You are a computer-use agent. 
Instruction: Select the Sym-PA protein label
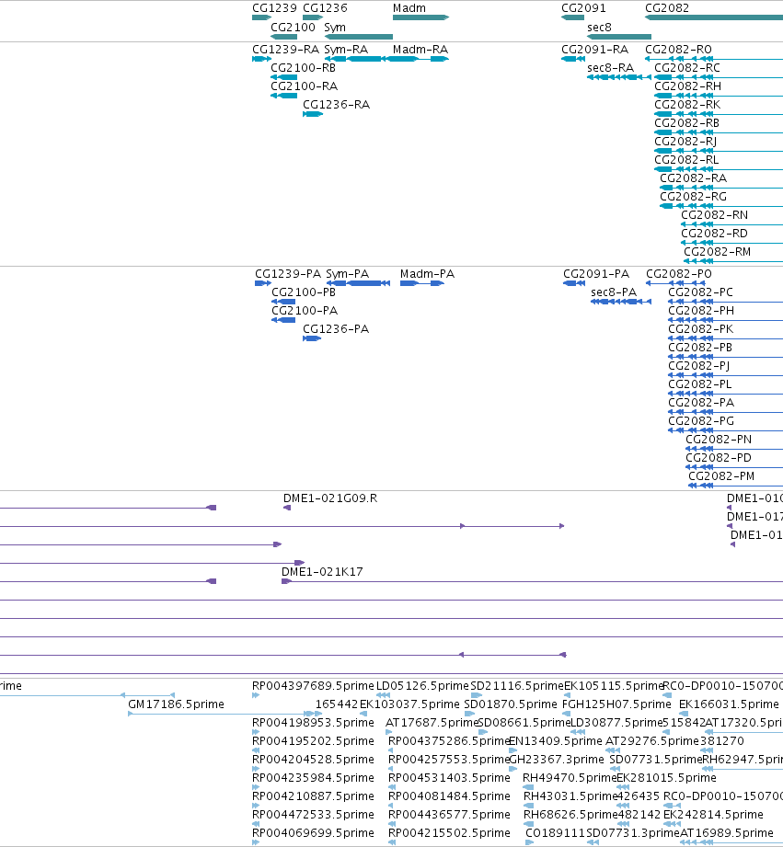[348, 273]
